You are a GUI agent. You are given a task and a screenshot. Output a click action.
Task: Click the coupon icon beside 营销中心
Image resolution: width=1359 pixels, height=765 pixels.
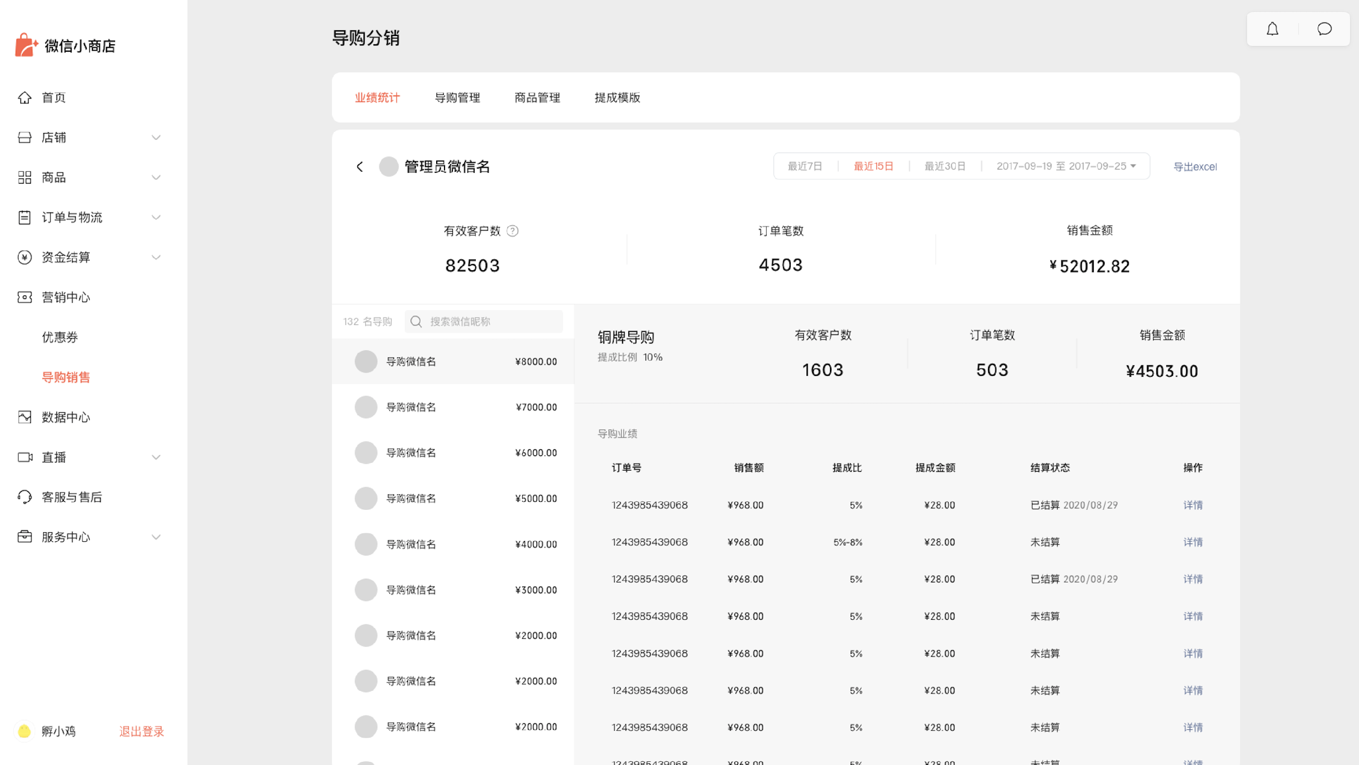(24, 297)
